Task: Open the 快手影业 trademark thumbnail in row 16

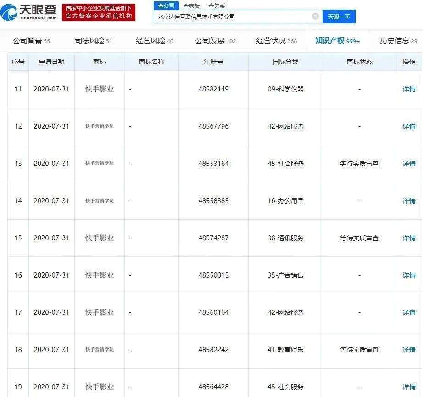Action: tap(99, 275)
